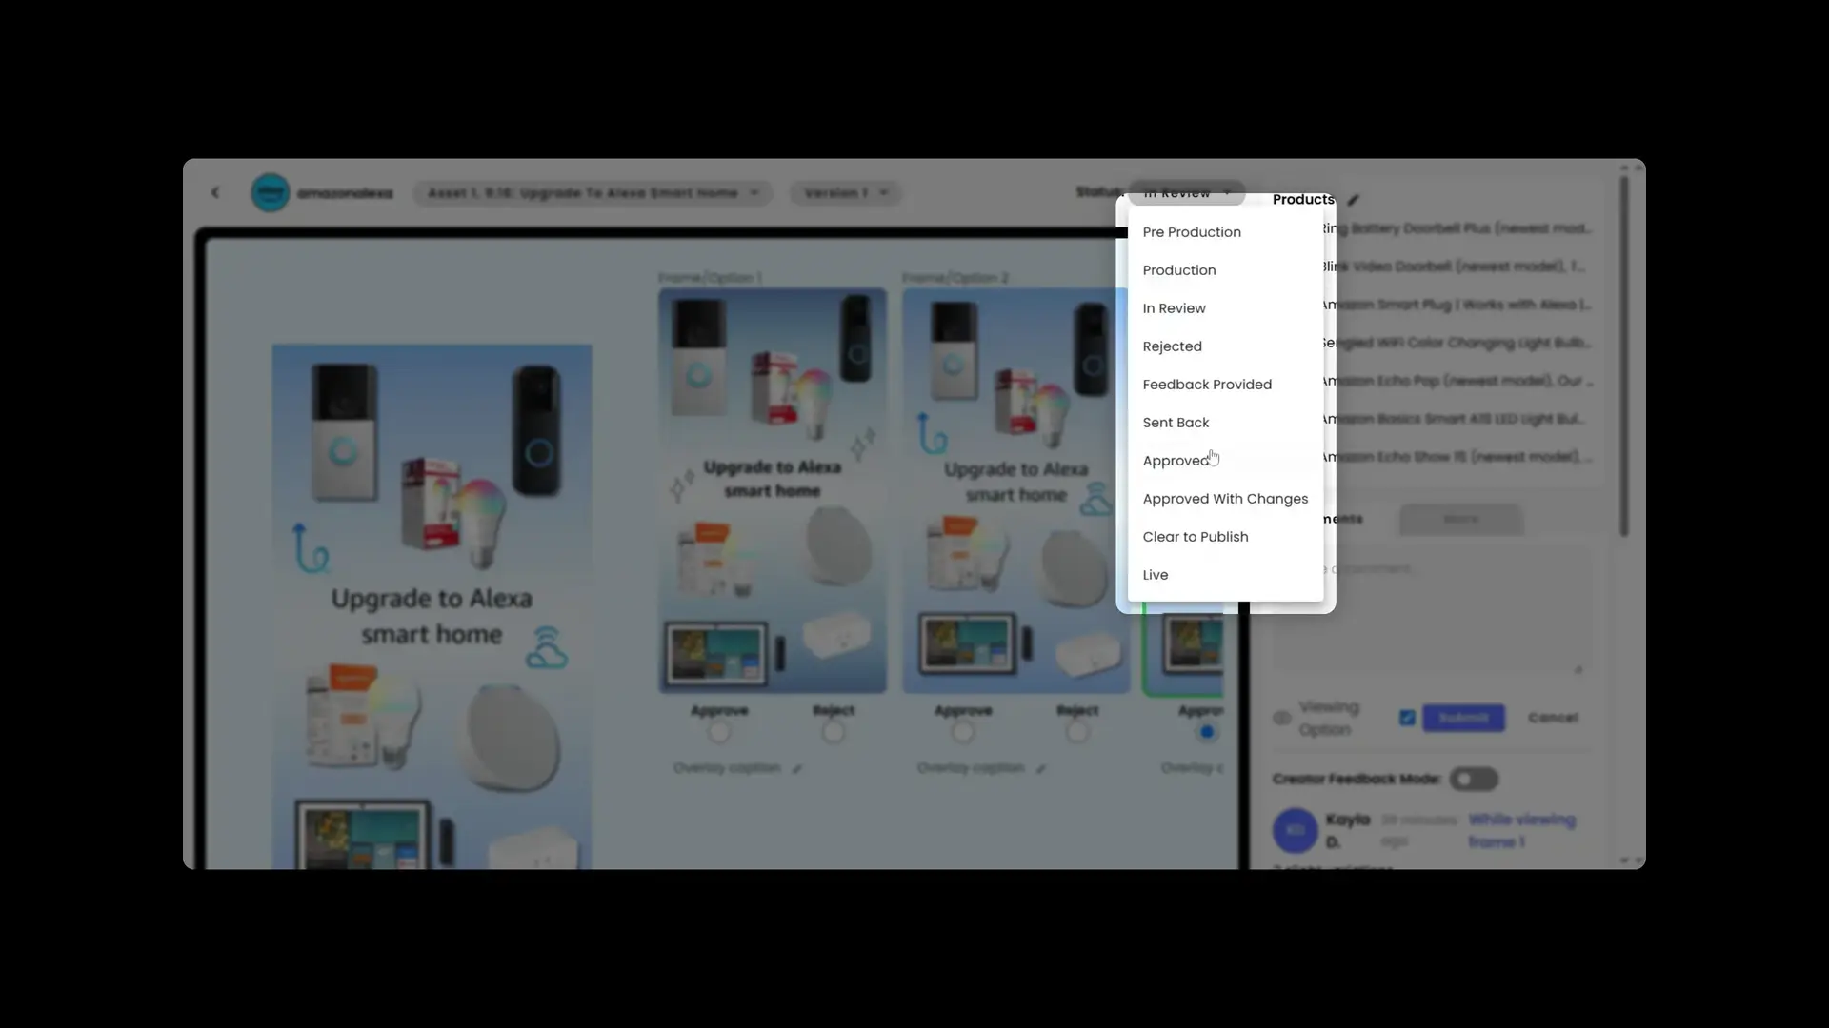Viewport: 1829px width, 1028px height.
Task: Click inside the comment input field
Action: 1429,609
